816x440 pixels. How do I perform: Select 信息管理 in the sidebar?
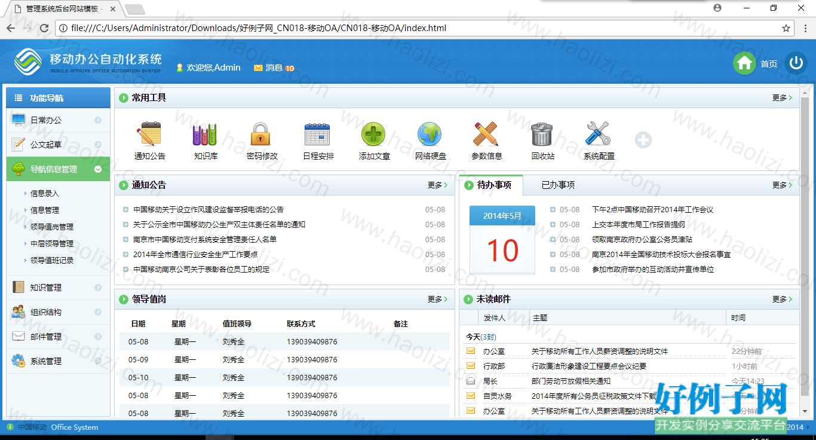(x=45, y=210)
